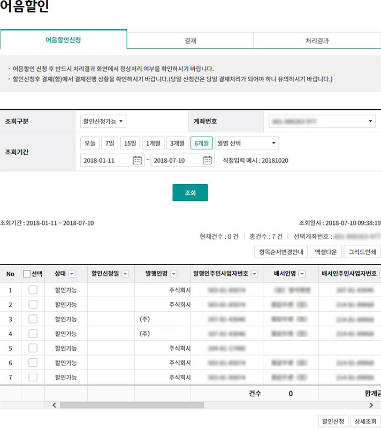Toggle the select-all 선택 header checkbox
This screenshot has width=381, height=429.
pyautogui.click(x=27, y=274)
